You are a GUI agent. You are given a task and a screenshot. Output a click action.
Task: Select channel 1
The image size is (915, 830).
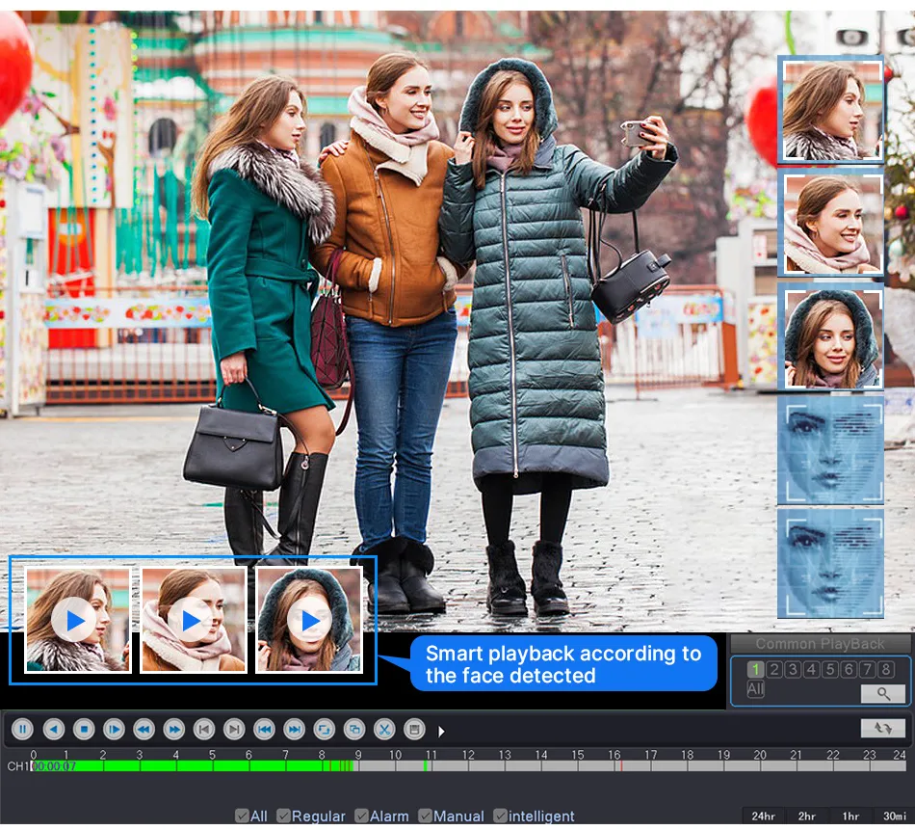click(756, 669)
